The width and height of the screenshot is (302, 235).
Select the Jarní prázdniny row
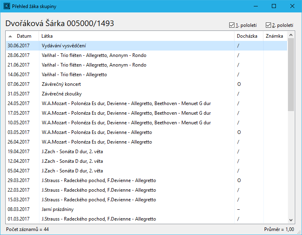[x=121, y=209]
